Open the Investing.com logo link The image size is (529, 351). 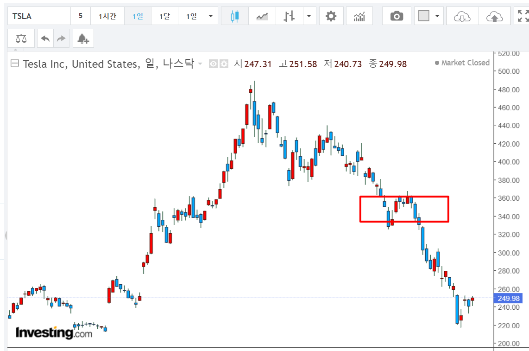click(x=54, y=332)
